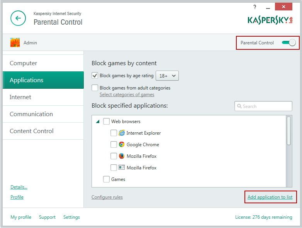This screenshot has height=228, width=302.
Task: Open the Details... link
Action: [19, 187]
